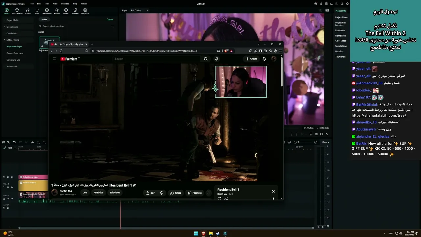Mute the Video 1 track audio
This screenshot has width=421, height=237.
coord(8,199)
